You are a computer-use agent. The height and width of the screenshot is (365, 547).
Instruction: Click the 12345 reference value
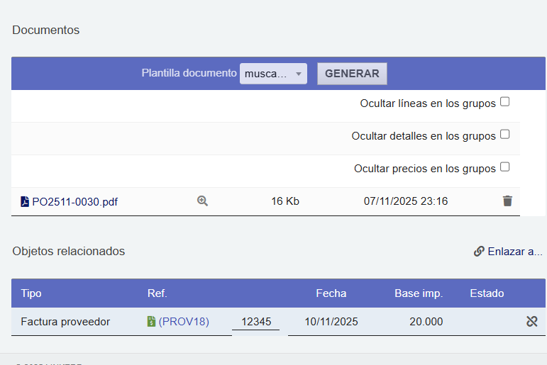[256, 322]
